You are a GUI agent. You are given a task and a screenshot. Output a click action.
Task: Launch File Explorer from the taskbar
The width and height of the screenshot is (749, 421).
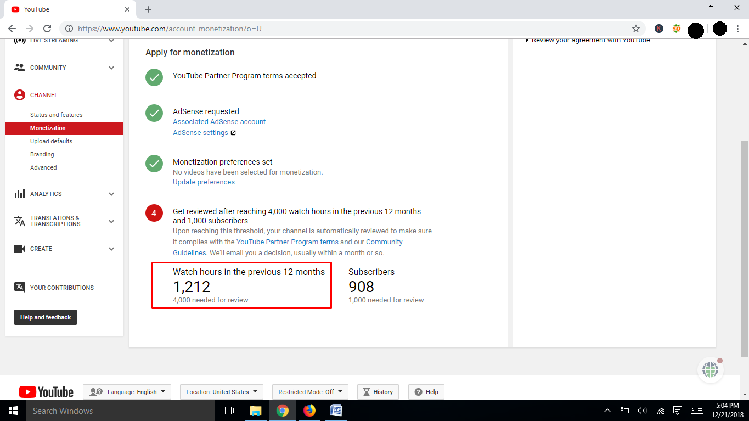(256, 411)
